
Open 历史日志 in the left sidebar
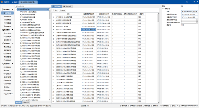[x=7, y=40]
